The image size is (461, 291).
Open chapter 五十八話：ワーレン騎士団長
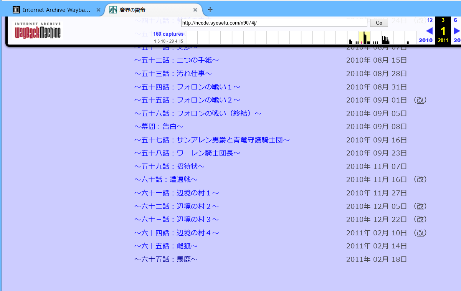coord(187,153)
